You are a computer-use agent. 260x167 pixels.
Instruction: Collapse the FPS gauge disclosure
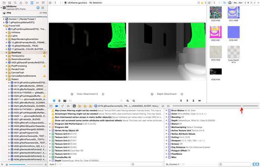(4, 13)
